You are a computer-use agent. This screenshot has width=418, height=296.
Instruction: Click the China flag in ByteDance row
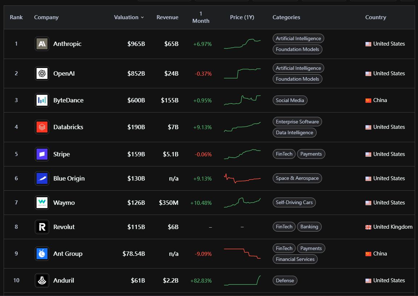tap(368, 101)
